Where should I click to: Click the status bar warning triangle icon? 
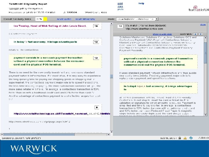[x=185, y=138]
